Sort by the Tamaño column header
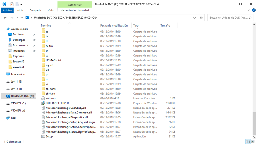The width and height of the screenshot is (257, 145). (165, 26)
